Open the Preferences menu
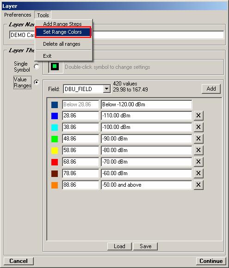Screen dimensions: 229x268 [x=18, y=15]
